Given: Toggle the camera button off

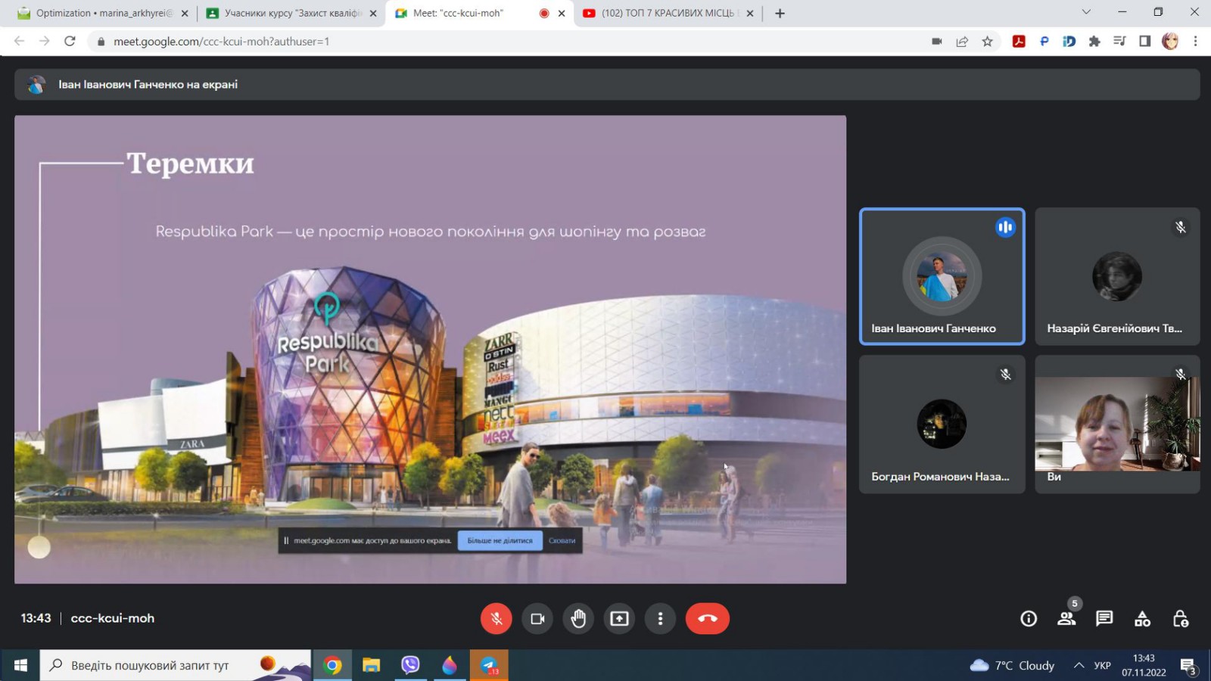Looking at the screenshot, I should pyautogui.click(x=537, y=618).
